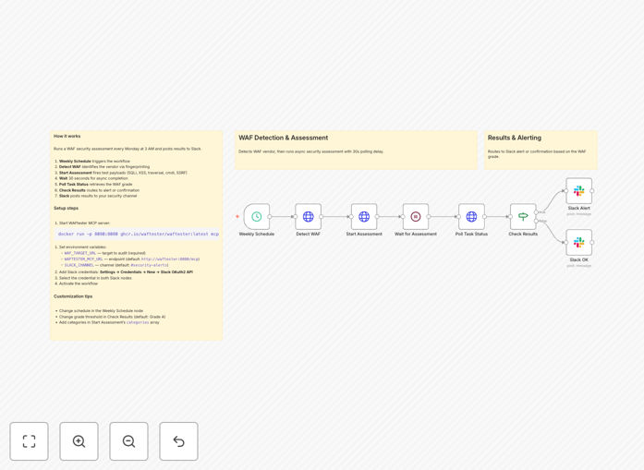Viewport: 644px width, 470px height.
Task: Click the #security-alerts default channel text
Action: [x=150, y=265]
